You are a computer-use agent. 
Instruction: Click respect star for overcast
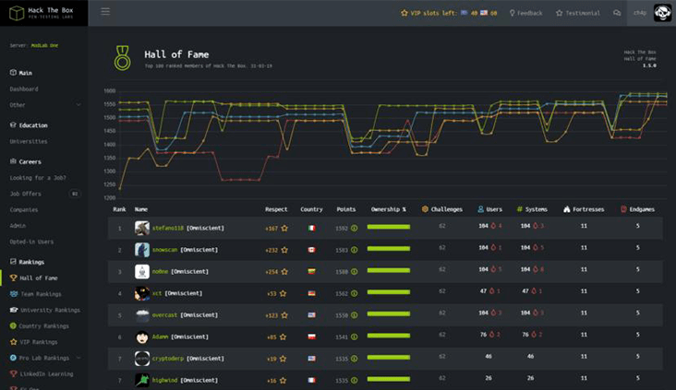[x=284, y=315]
